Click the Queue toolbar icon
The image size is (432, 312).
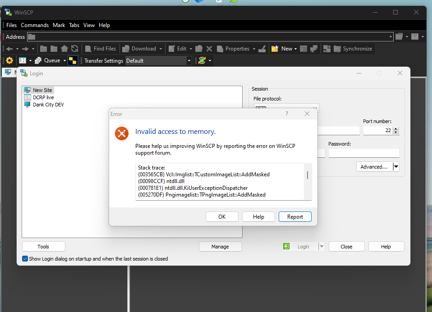[x=48, y=60]
